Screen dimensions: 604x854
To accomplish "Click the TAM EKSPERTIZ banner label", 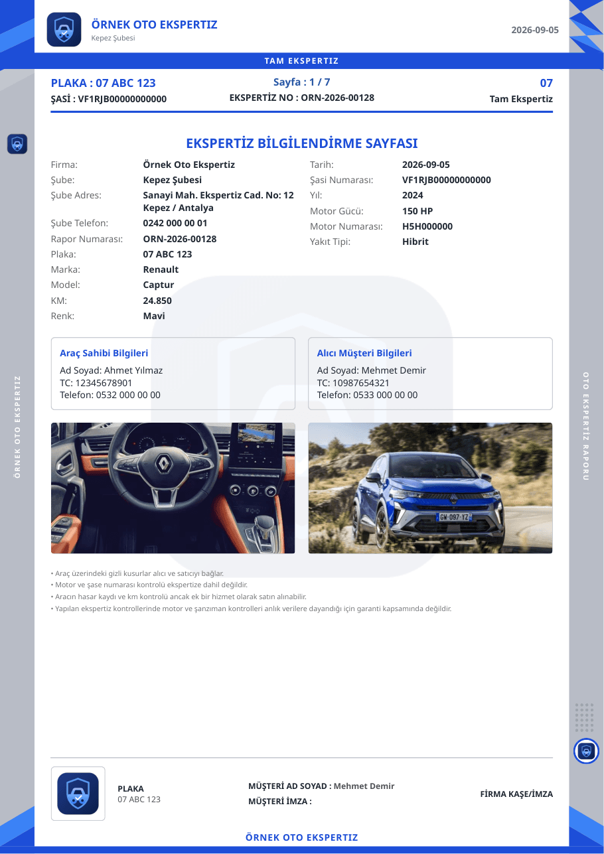I will 302,61.
